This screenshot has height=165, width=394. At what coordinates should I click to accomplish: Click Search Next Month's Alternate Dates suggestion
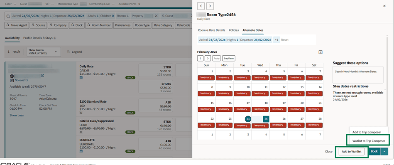tap(358, 75)
